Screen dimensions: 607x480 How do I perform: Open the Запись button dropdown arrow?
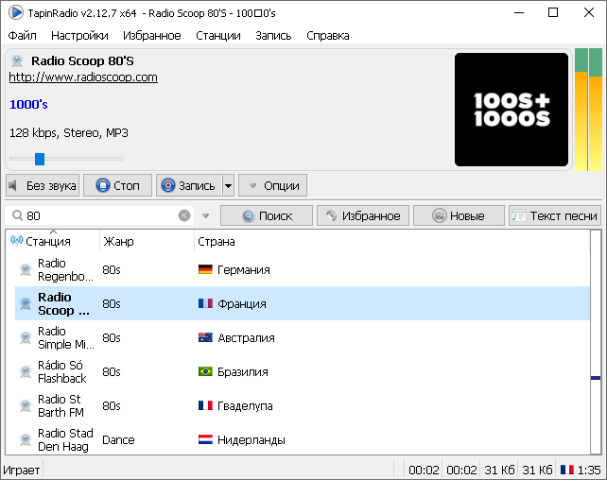tap(229, 186)
